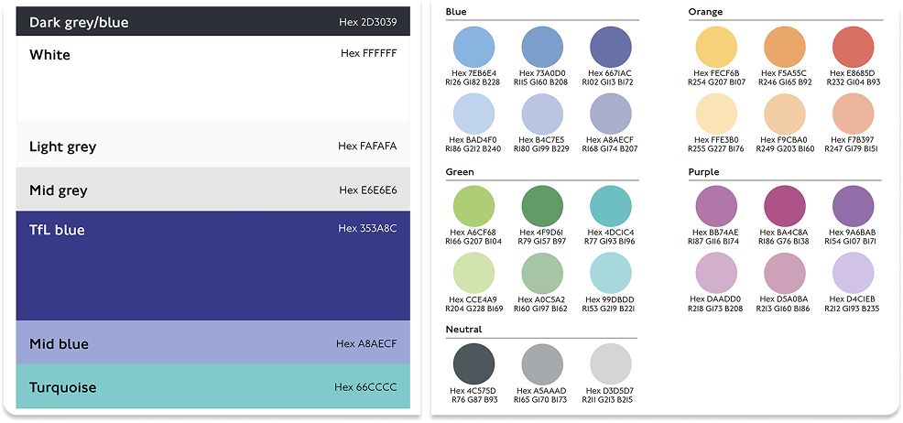Screen dimensions: 903x423
Task: Click the Orange section heading
Action: tap(706, 12)
